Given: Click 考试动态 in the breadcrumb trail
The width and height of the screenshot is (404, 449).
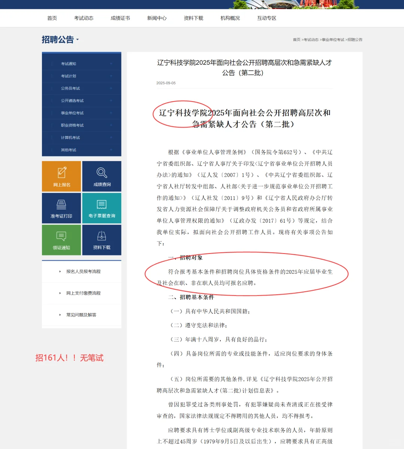Looking at the screenshot, I should click(311, 40).
